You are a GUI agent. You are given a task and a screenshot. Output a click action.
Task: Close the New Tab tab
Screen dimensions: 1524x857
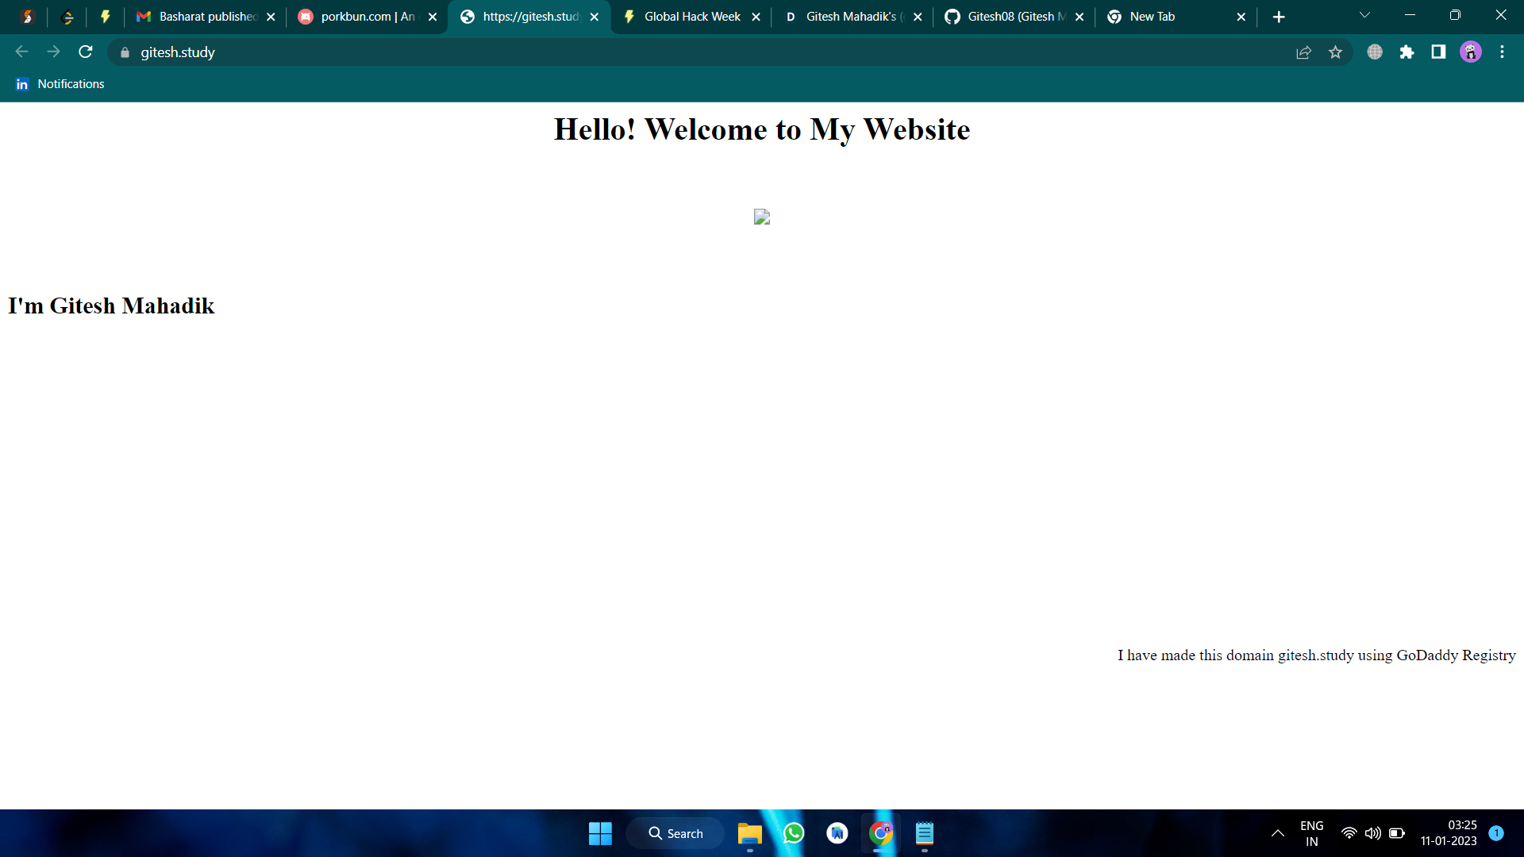tap(1241, 17)
